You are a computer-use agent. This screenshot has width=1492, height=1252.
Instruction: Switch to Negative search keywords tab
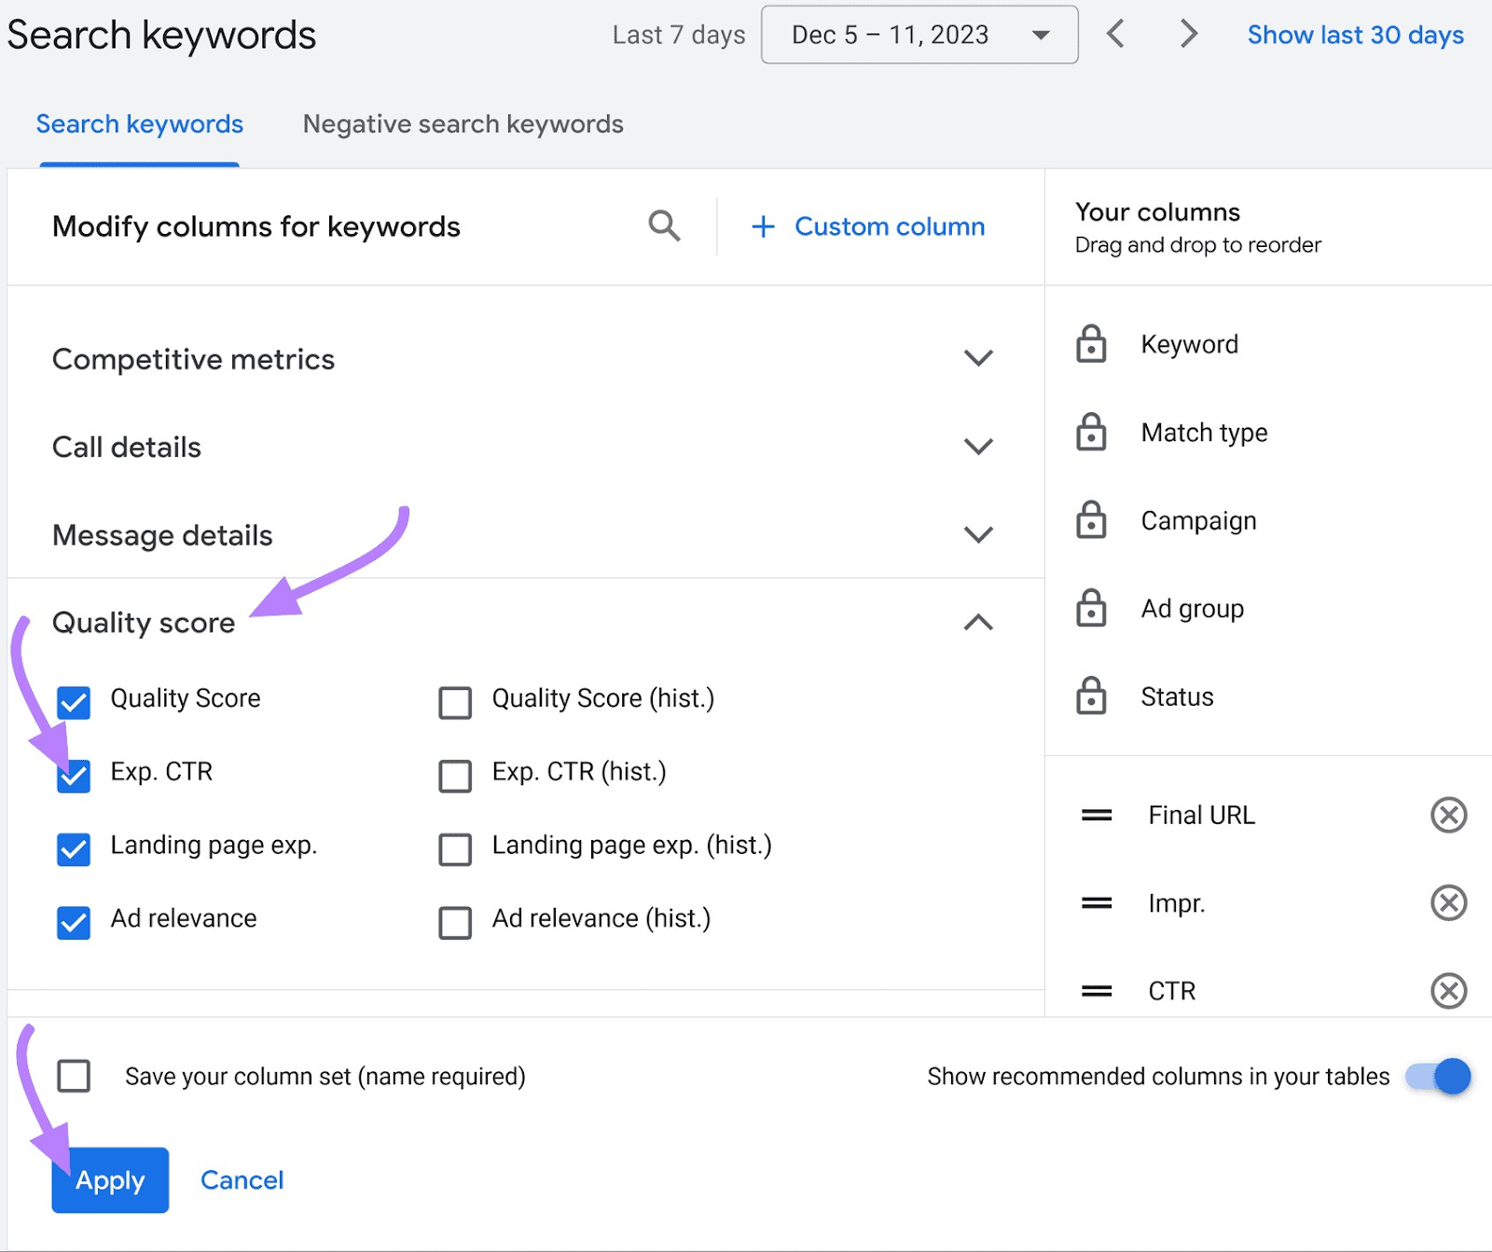pos(463,124)
